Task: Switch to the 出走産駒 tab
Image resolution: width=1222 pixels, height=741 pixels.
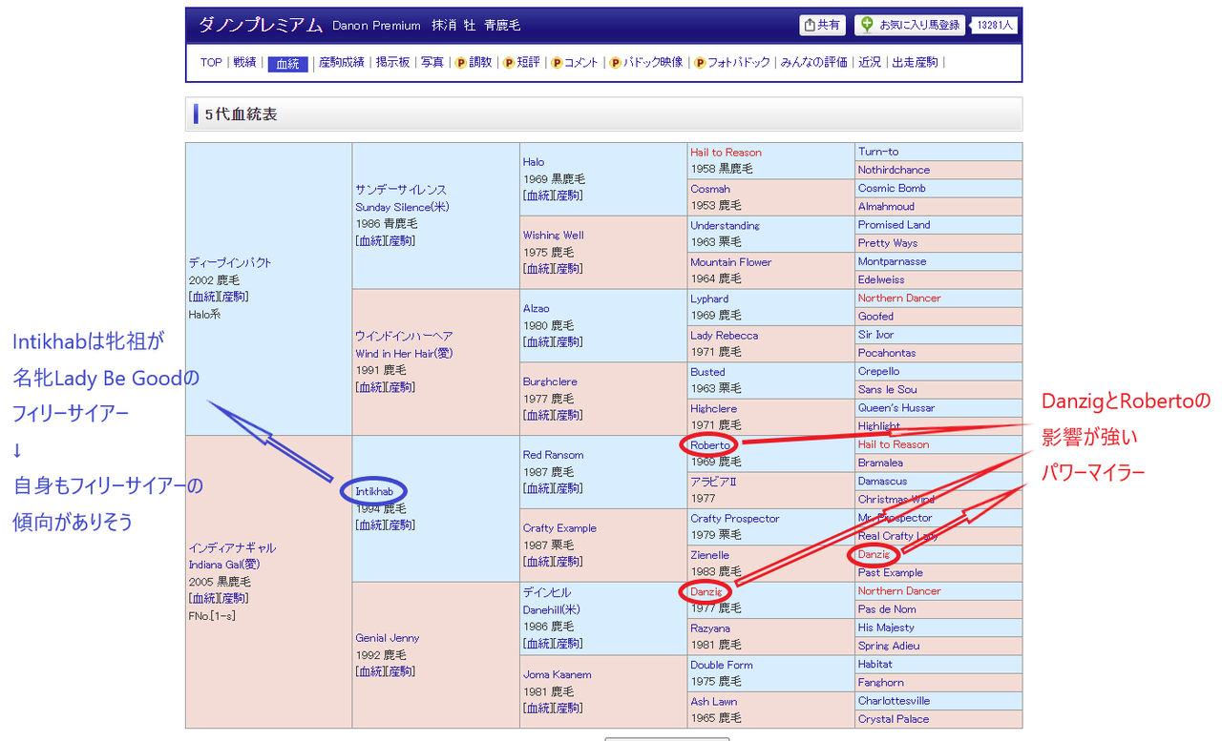Action: (915, 63)
